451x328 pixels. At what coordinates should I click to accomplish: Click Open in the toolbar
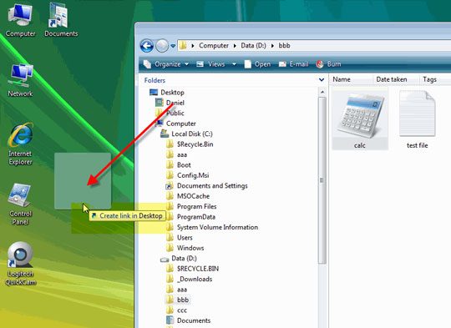pos(257,64)
